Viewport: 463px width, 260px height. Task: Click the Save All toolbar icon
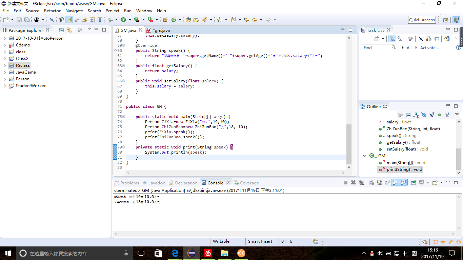(x=26, y=20)
